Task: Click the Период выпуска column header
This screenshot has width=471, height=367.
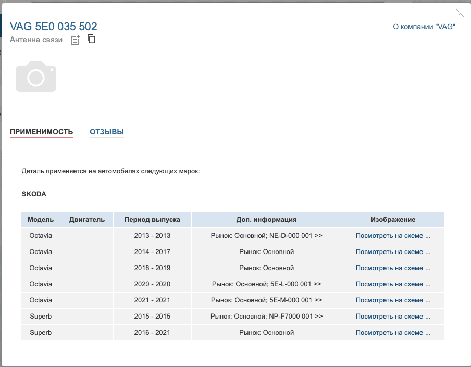Action: click(152, 220)
